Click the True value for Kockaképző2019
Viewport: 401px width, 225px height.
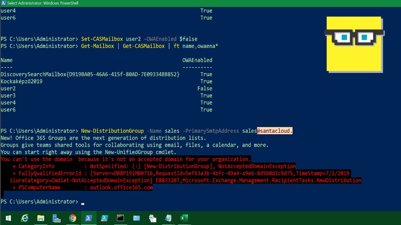[x=206, y=82]
